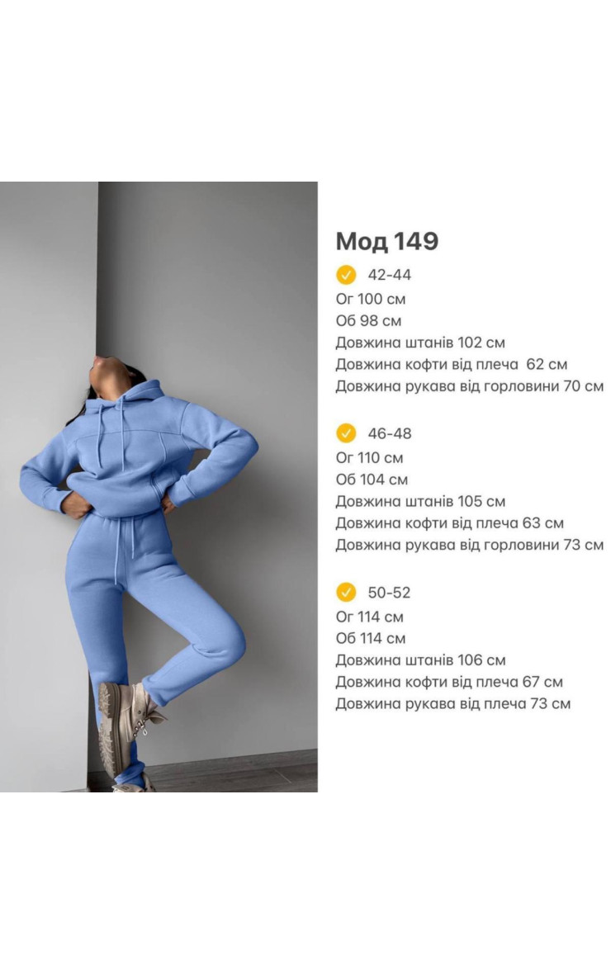
Task: Click Довжина рукава від горловини 73 см
Action: [469, 545]
